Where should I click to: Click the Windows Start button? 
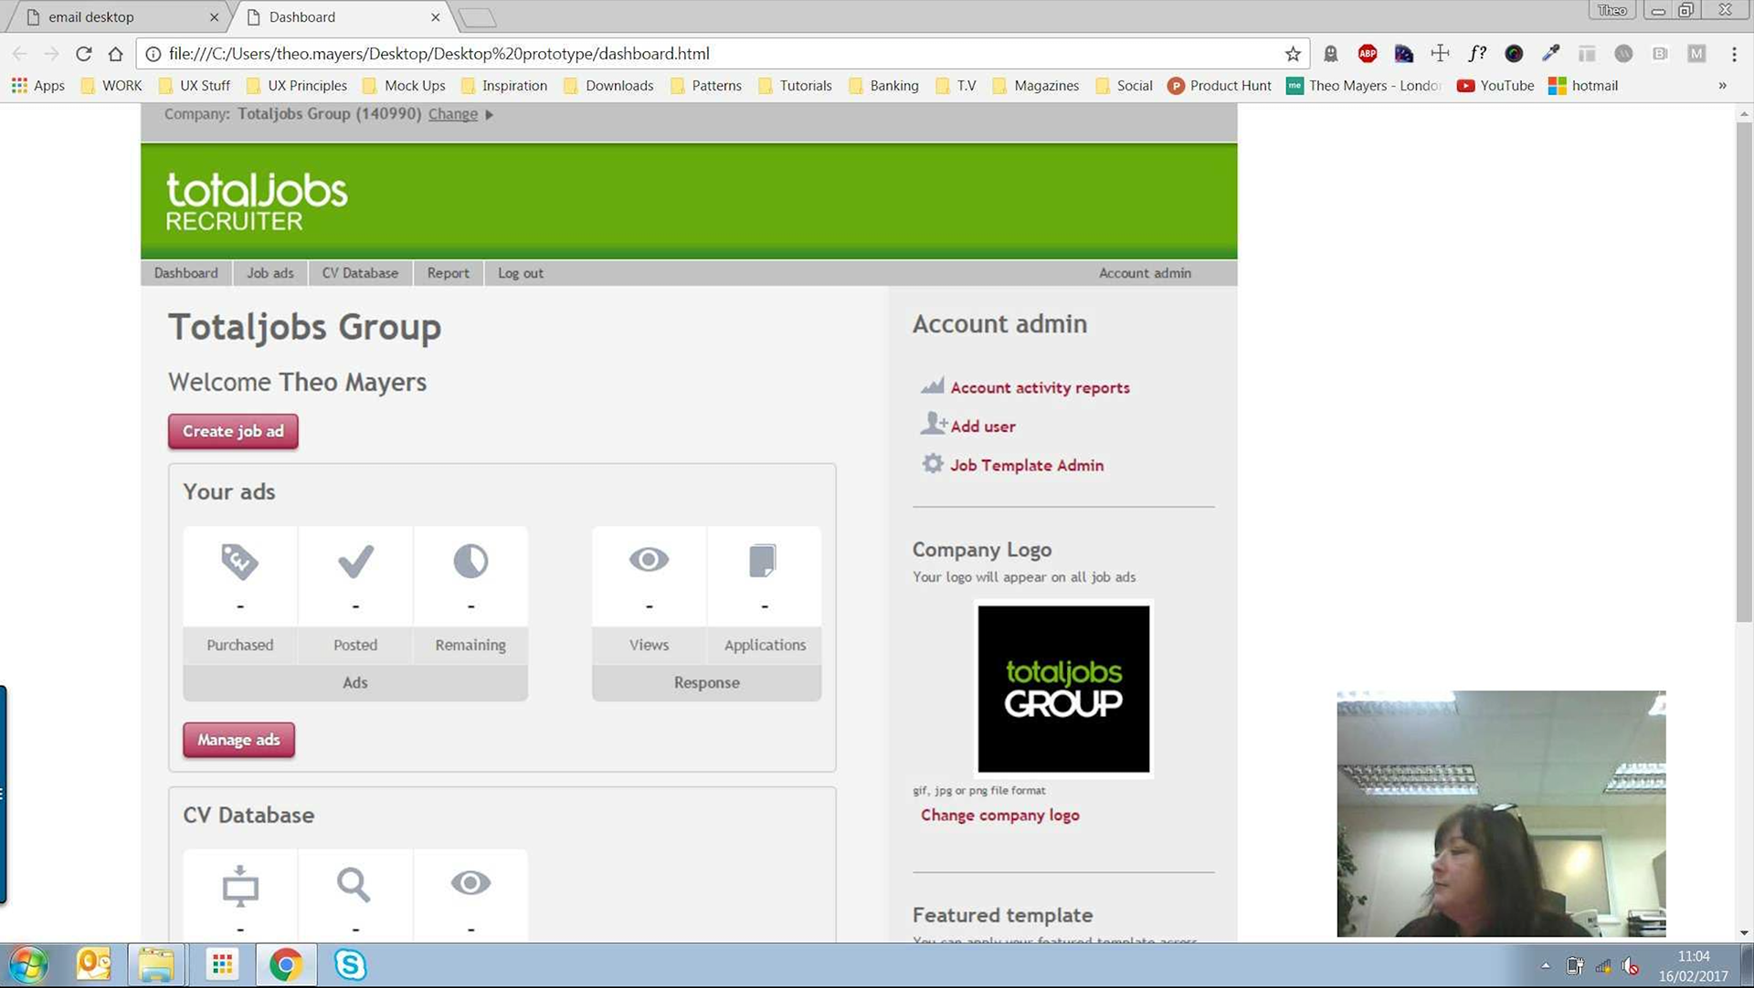[28, 965]
